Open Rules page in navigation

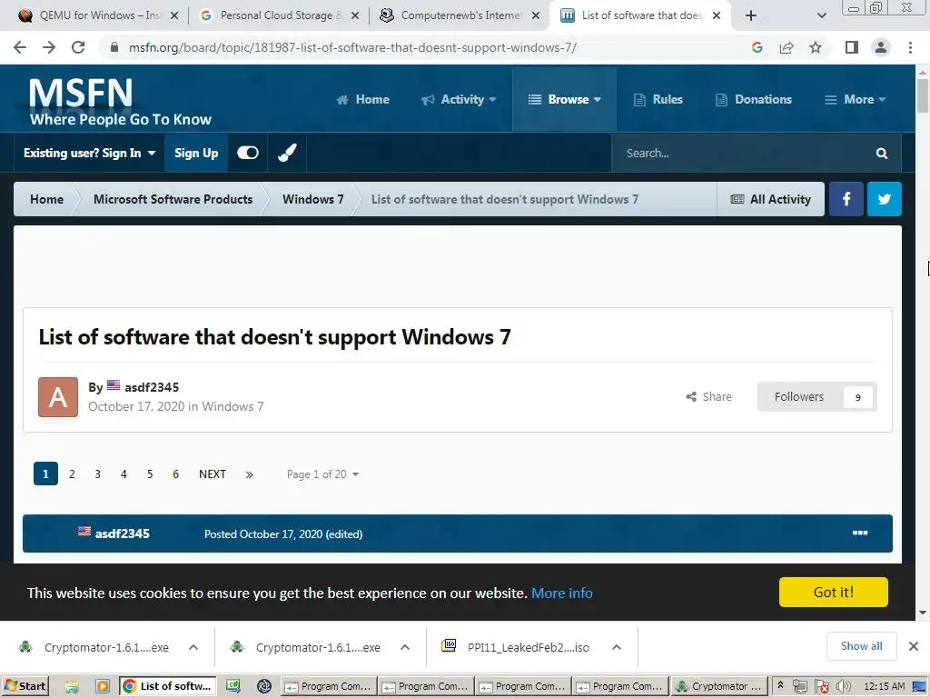point(658,99)
